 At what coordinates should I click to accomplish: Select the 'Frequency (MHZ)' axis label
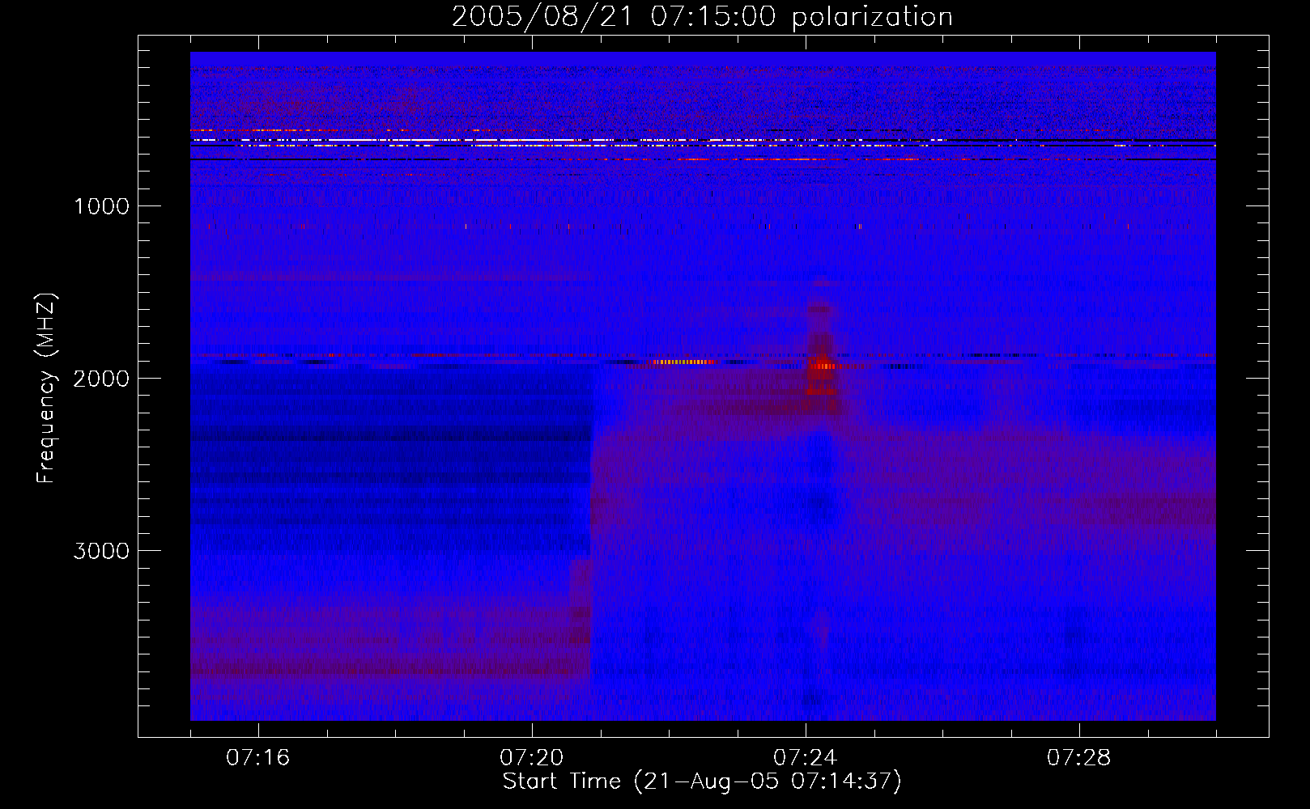(46, 388)
